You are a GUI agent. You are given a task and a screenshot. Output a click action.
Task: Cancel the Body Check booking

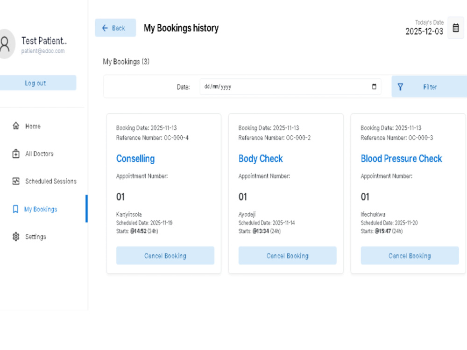tap(287, 256)
